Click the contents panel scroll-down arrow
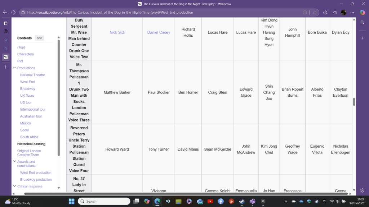Viewport: 369px width, 207px height. click(x=59, y=188)
